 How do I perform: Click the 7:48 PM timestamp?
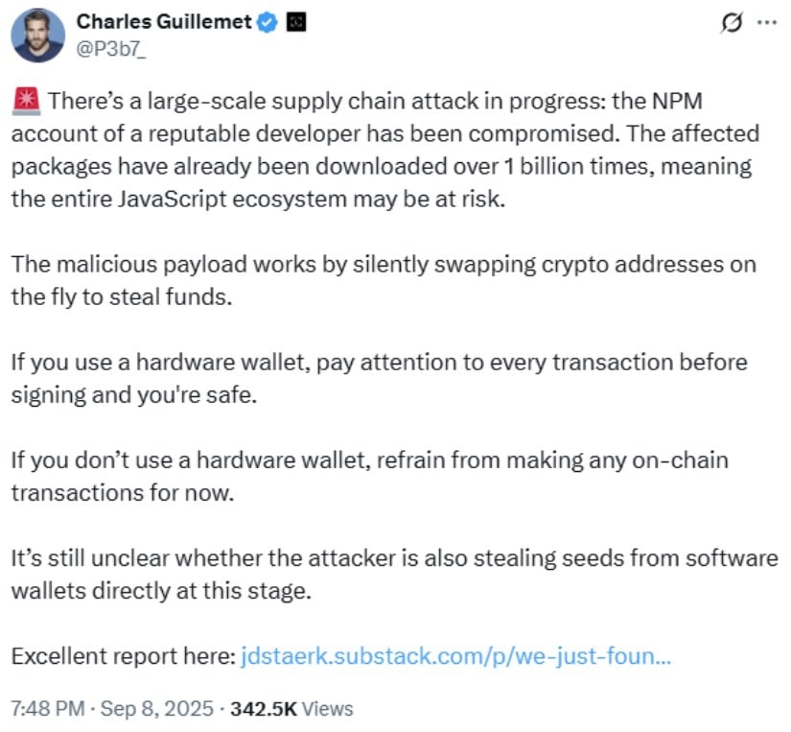(x=48, y=709)
